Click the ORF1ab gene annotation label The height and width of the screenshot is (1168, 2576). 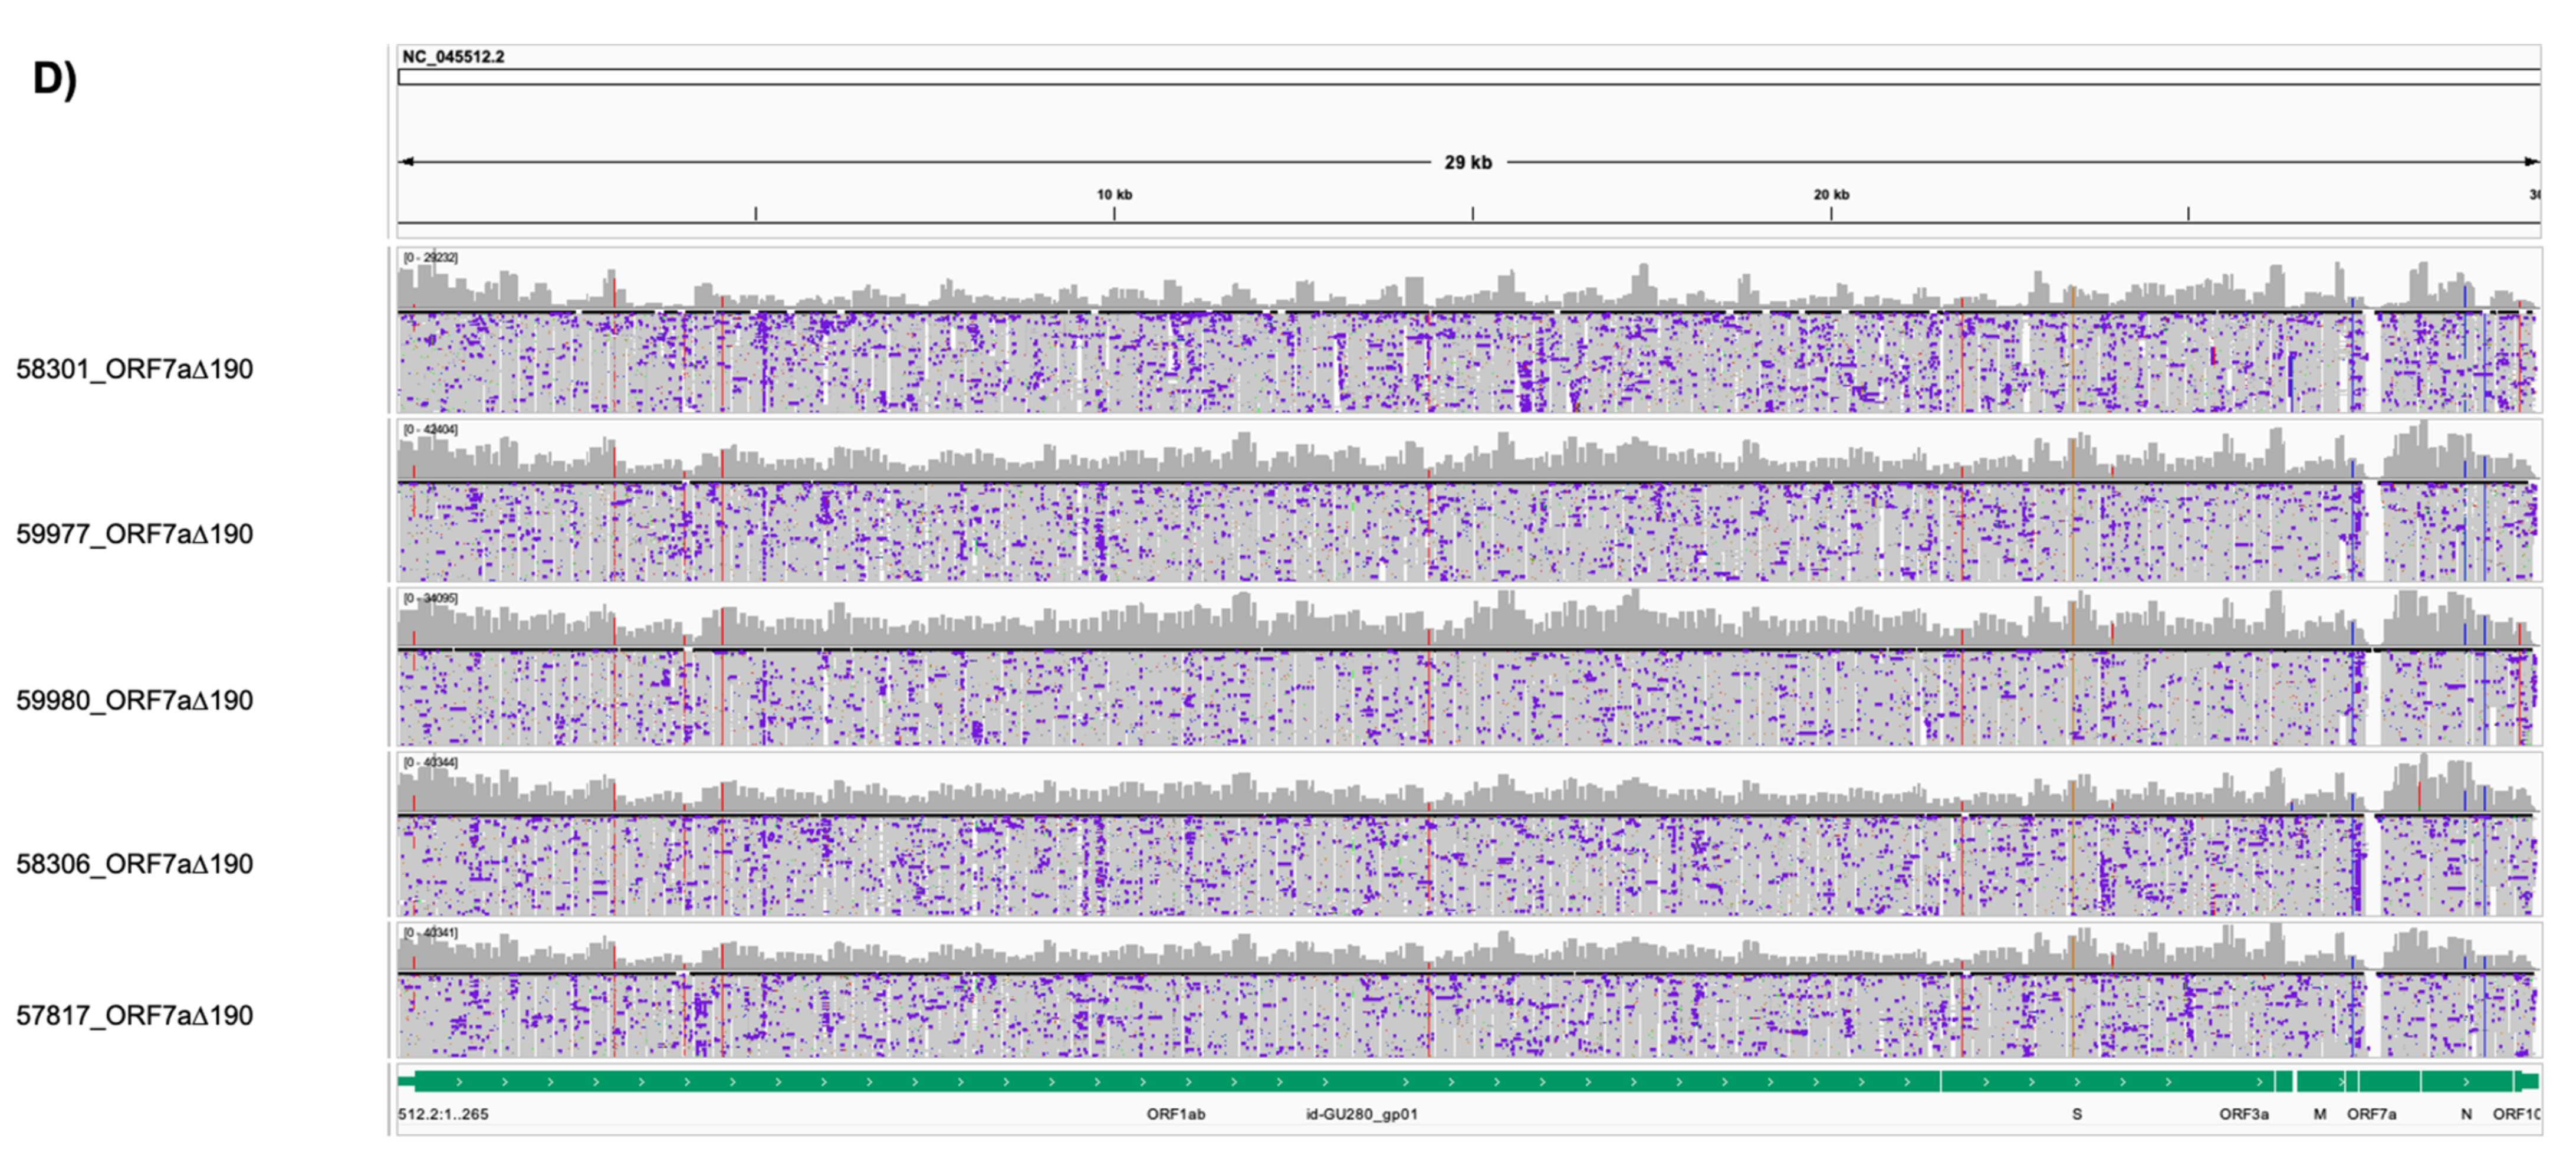1176,1114
